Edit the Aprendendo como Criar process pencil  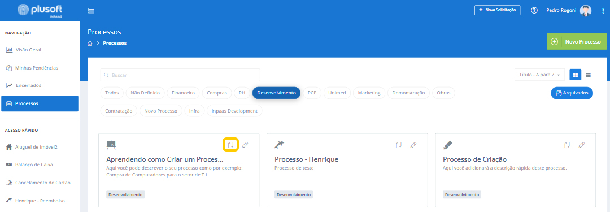tap(245, 145)
